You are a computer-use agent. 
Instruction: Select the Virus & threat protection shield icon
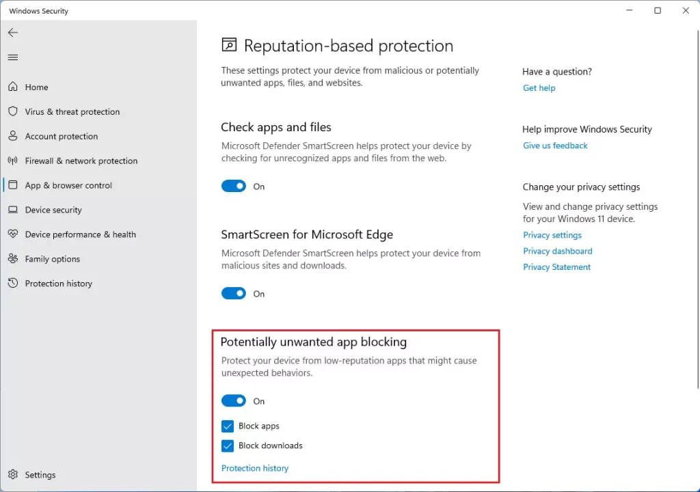coord(14,111)
